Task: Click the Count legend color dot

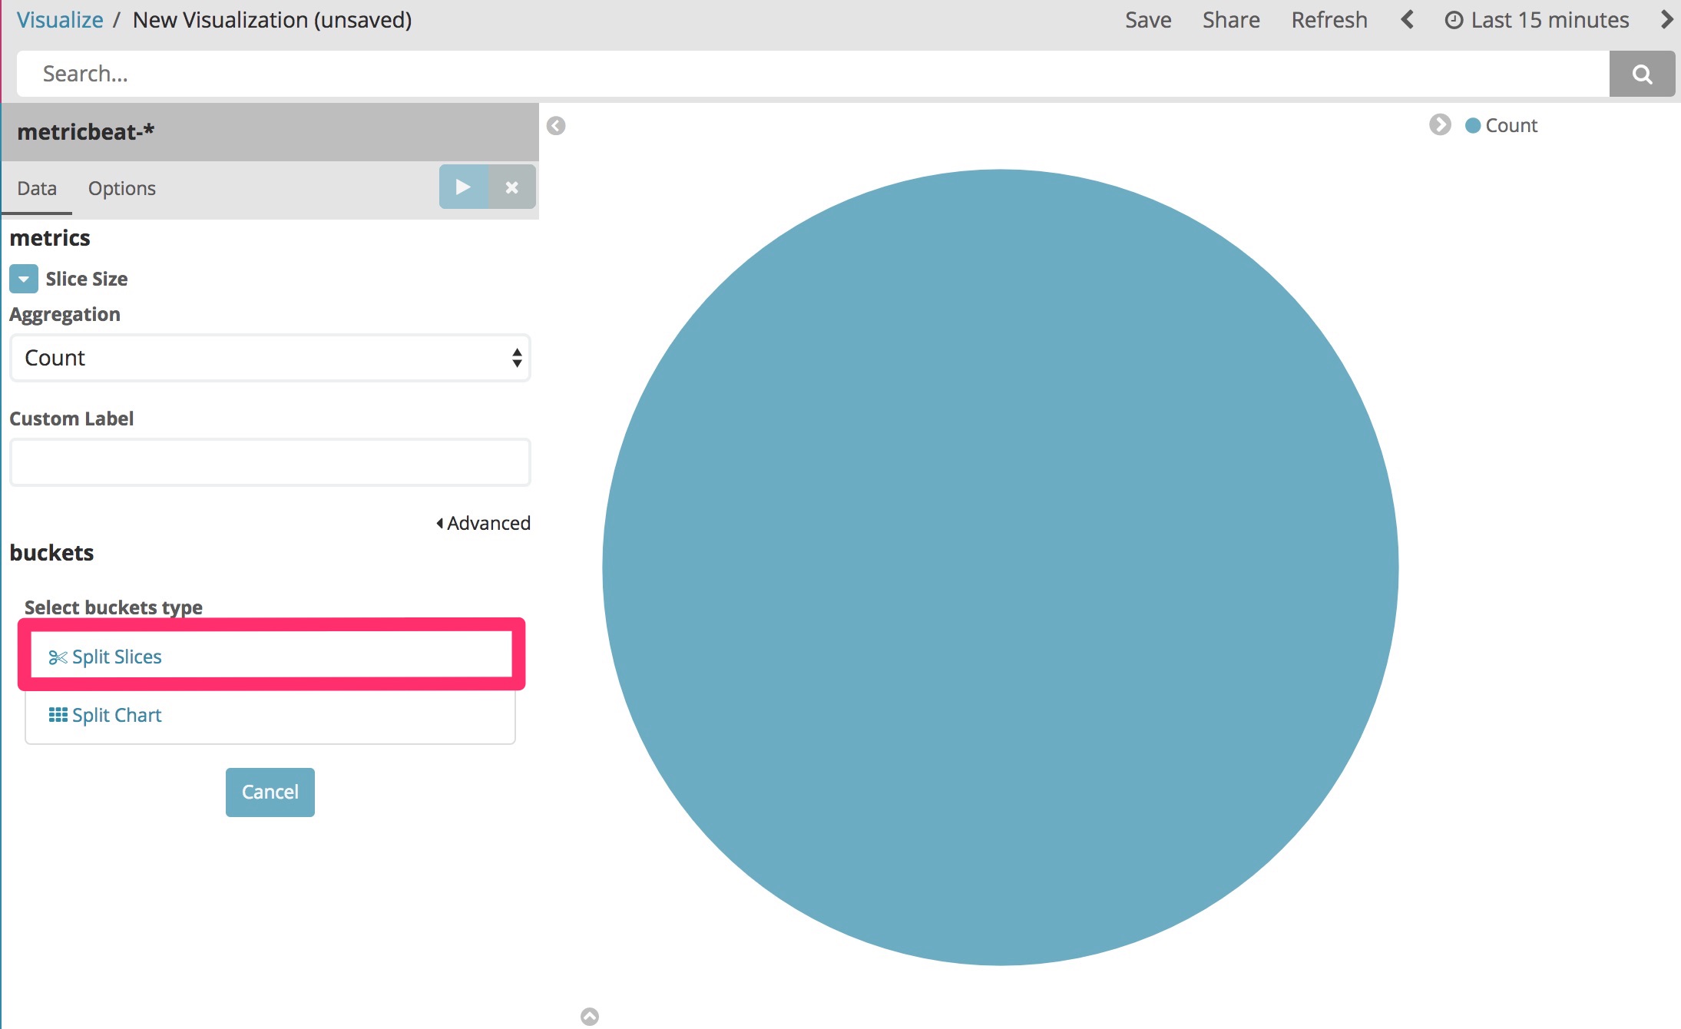Action: tap(1472, 125)
